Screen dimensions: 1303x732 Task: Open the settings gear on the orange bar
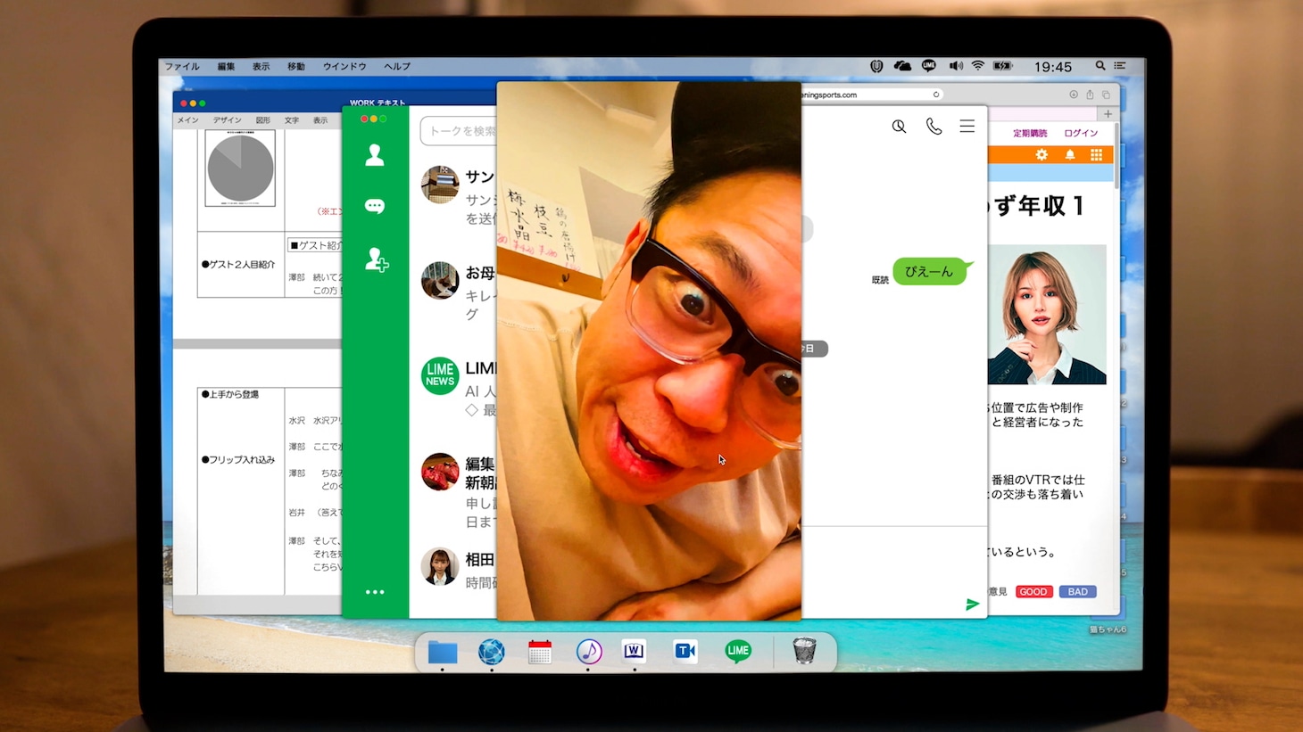click(1042, 155)
